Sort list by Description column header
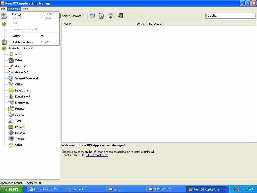Screen dimensions: 257x193 click(184, 24)
